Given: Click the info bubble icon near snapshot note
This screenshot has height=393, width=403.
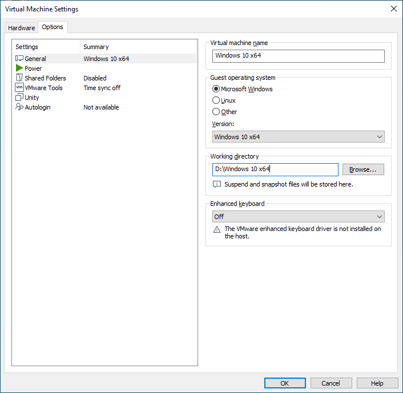Looking at the screenshot, I should pos(217,184).
